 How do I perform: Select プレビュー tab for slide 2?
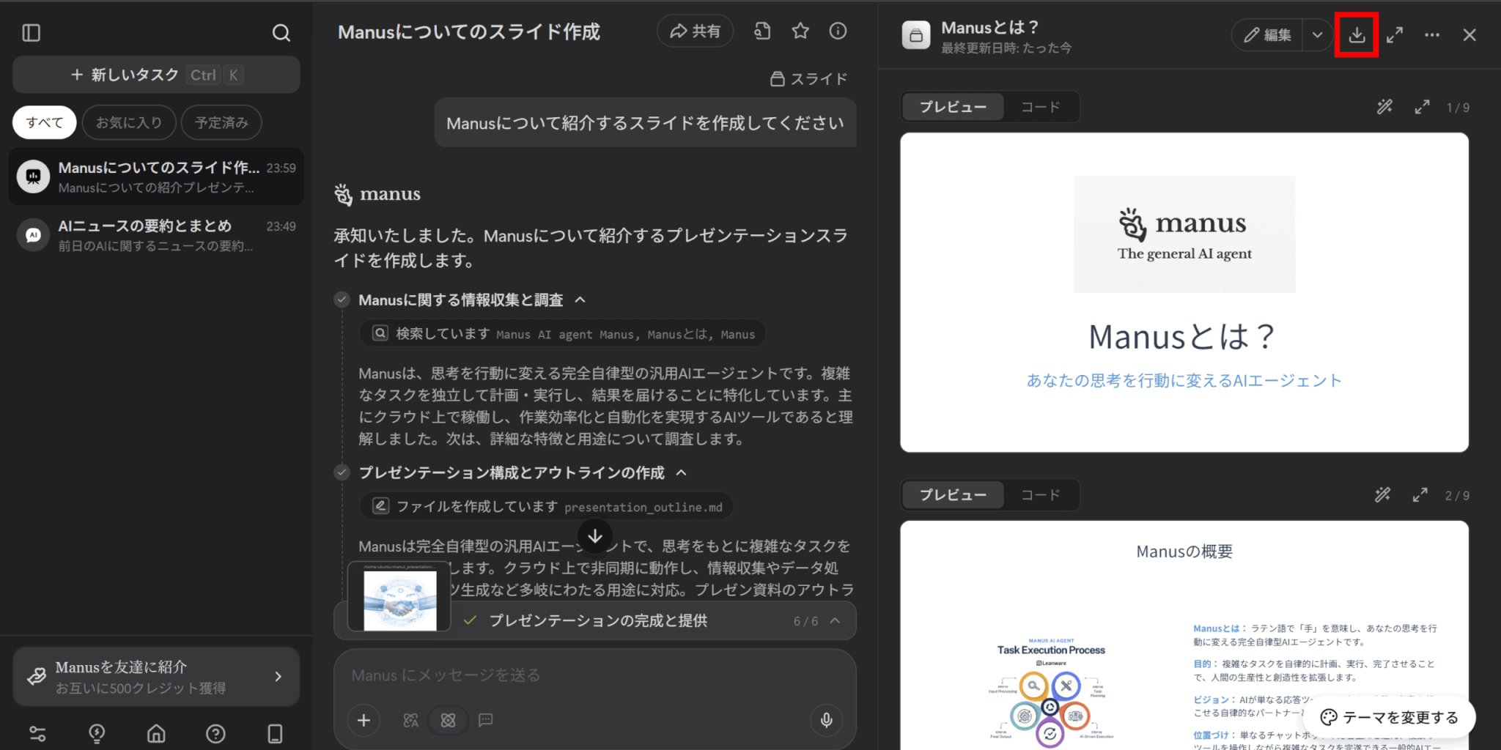(953, 495)
